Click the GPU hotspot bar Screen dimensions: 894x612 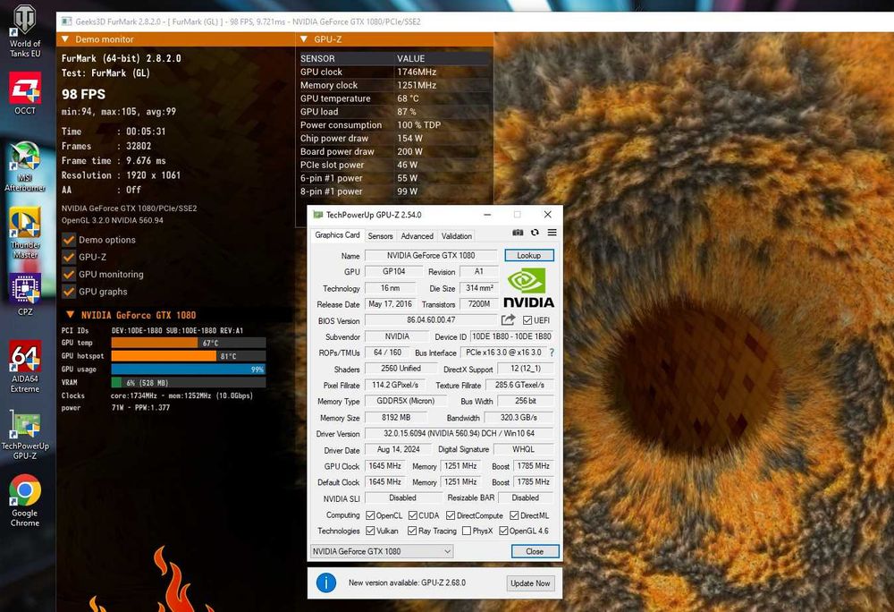tap(188, 356)
